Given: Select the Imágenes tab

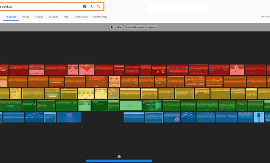Looking at the screenshot, I should click(11, 17).
